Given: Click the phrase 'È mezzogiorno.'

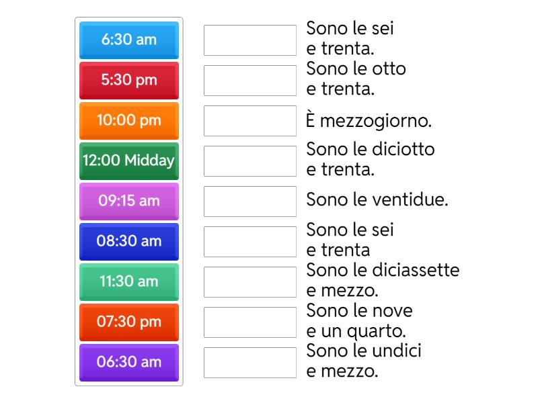Looking at the screenshot, I should click(x=370, y=121).
